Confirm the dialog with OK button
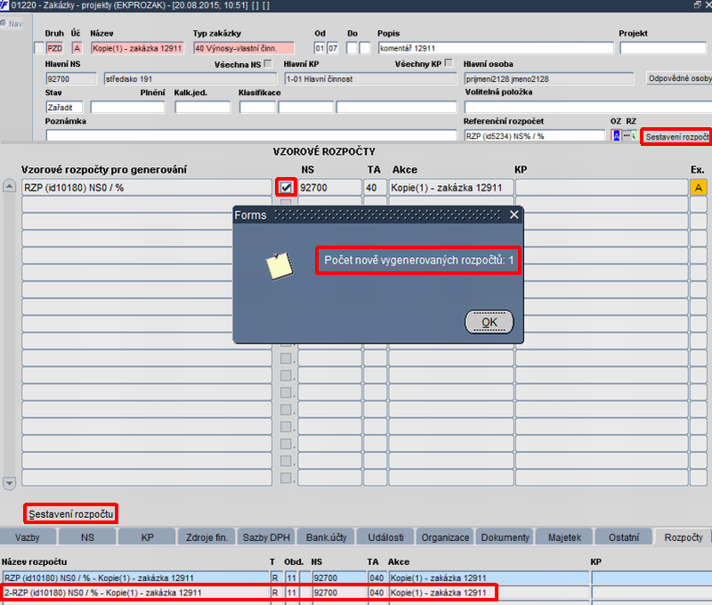The height and width of the screenshot is (605, 712). click(489, 322)
